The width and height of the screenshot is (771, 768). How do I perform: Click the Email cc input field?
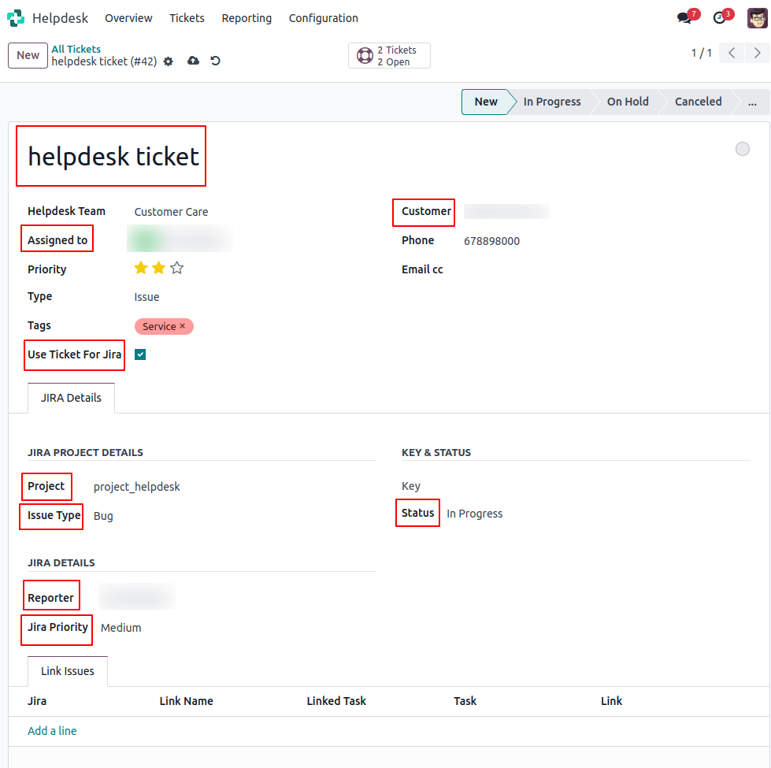pyautogui.click(x=606, y=269)
